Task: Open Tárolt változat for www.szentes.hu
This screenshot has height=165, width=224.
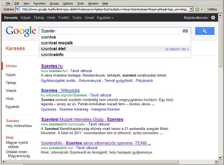Action: [81, 71]
